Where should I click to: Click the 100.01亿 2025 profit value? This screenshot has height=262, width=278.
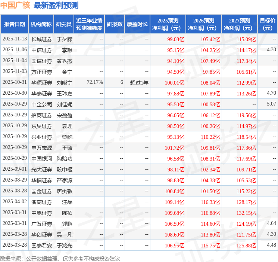point(175,83)
